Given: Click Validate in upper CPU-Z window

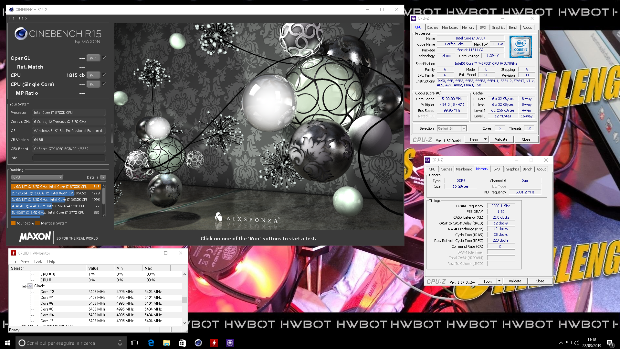Looking at the screenshot, I should coord(501,139).
